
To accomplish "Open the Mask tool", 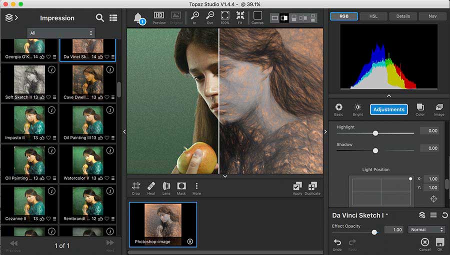I will coord(181,186).
